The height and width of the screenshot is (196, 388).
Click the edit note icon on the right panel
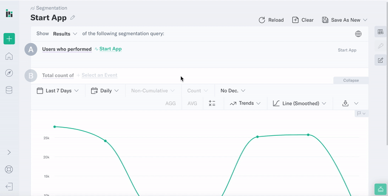pyautogui.click(x=380, y=60)
